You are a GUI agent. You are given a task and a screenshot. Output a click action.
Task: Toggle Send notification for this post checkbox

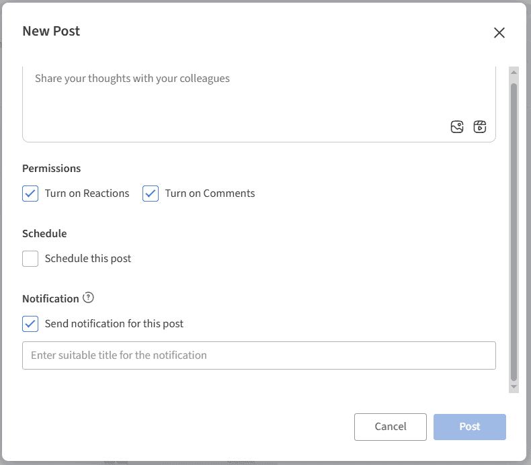pos(30,324)
